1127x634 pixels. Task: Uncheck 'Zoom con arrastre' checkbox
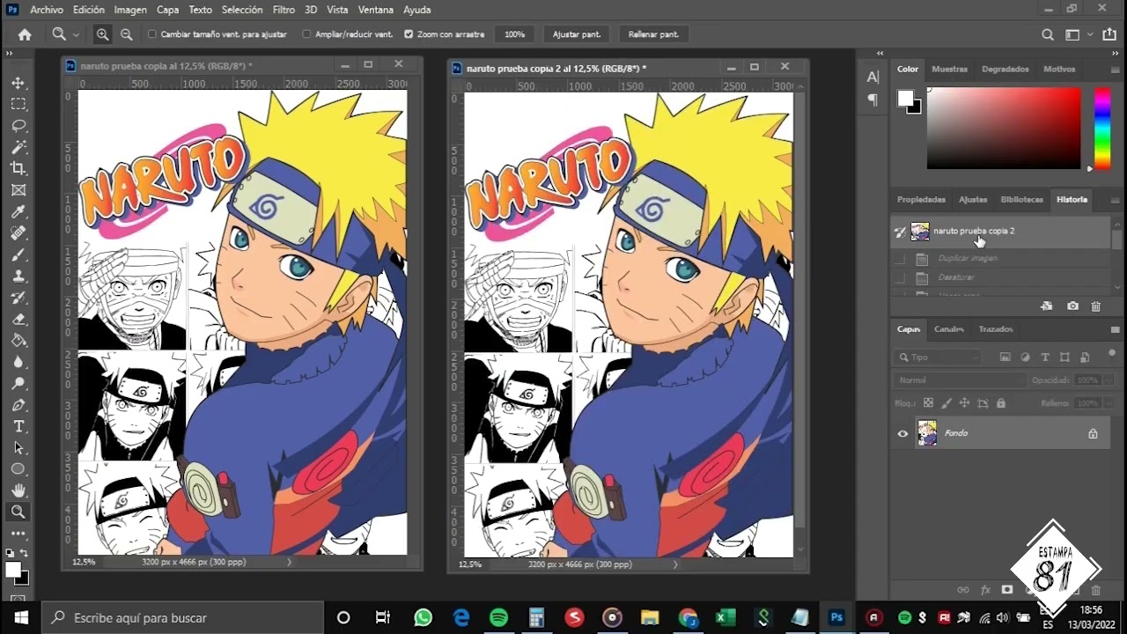[x=409, y=34]
